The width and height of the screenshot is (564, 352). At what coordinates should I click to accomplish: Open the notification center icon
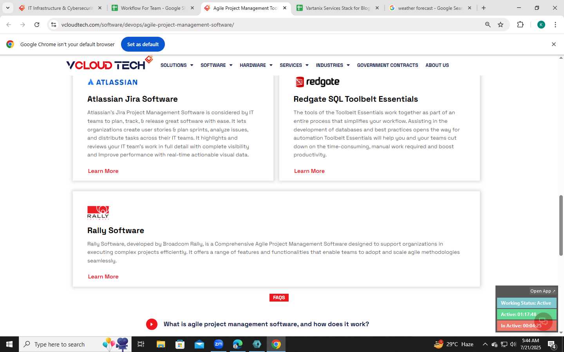pos(552,345)
